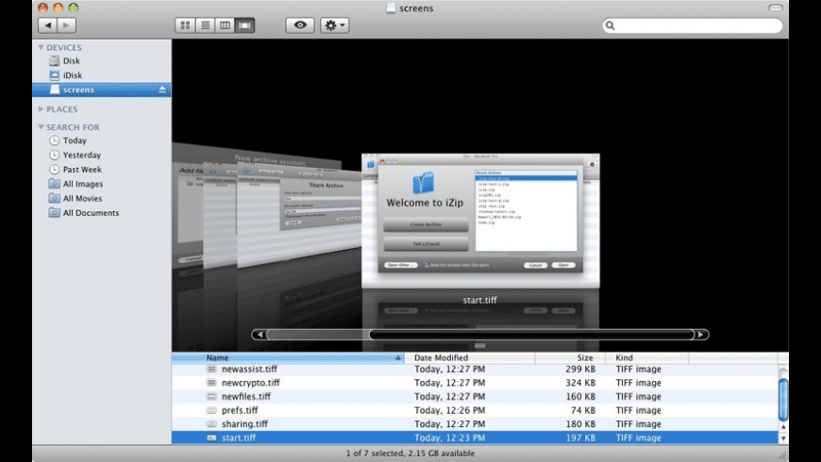
Task: Sort files by Size column header
Action: point(585,358)
